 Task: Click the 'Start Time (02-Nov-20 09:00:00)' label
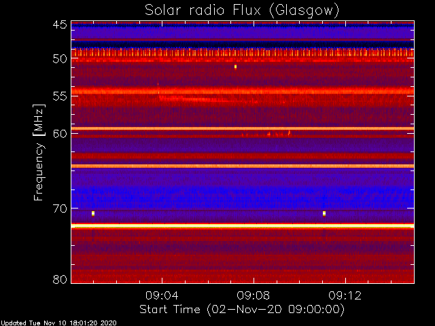pos(242,310)
